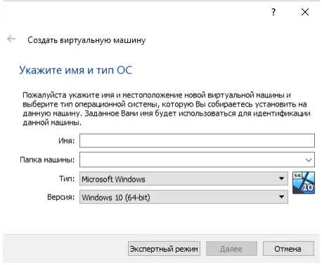The width and height of the screenshot is (322, 265).
Task: Click the Windows 10 64-bit OS icon
Action: (304, 182)
